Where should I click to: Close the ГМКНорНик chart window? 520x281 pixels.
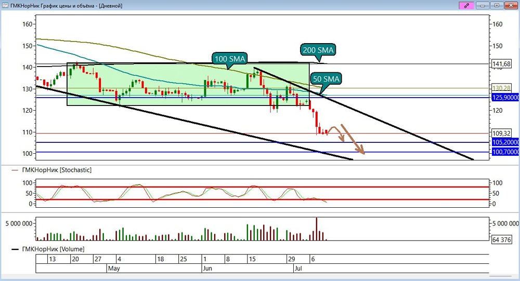[511, 6]
